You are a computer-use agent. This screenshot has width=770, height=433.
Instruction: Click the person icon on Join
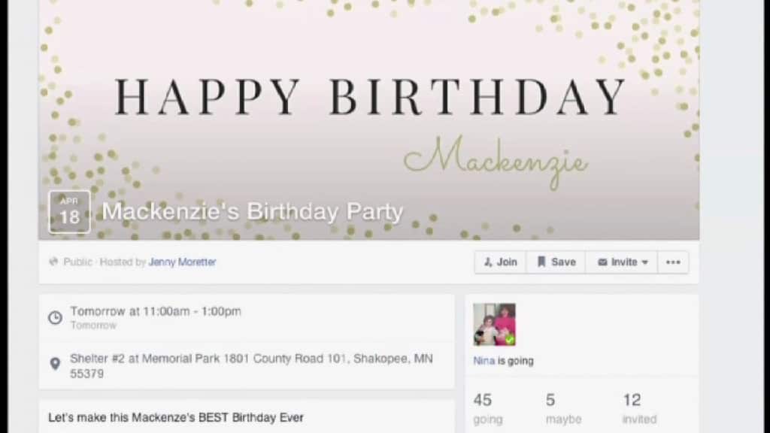click(487, 262)
